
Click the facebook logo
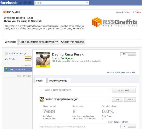[9, 3]
